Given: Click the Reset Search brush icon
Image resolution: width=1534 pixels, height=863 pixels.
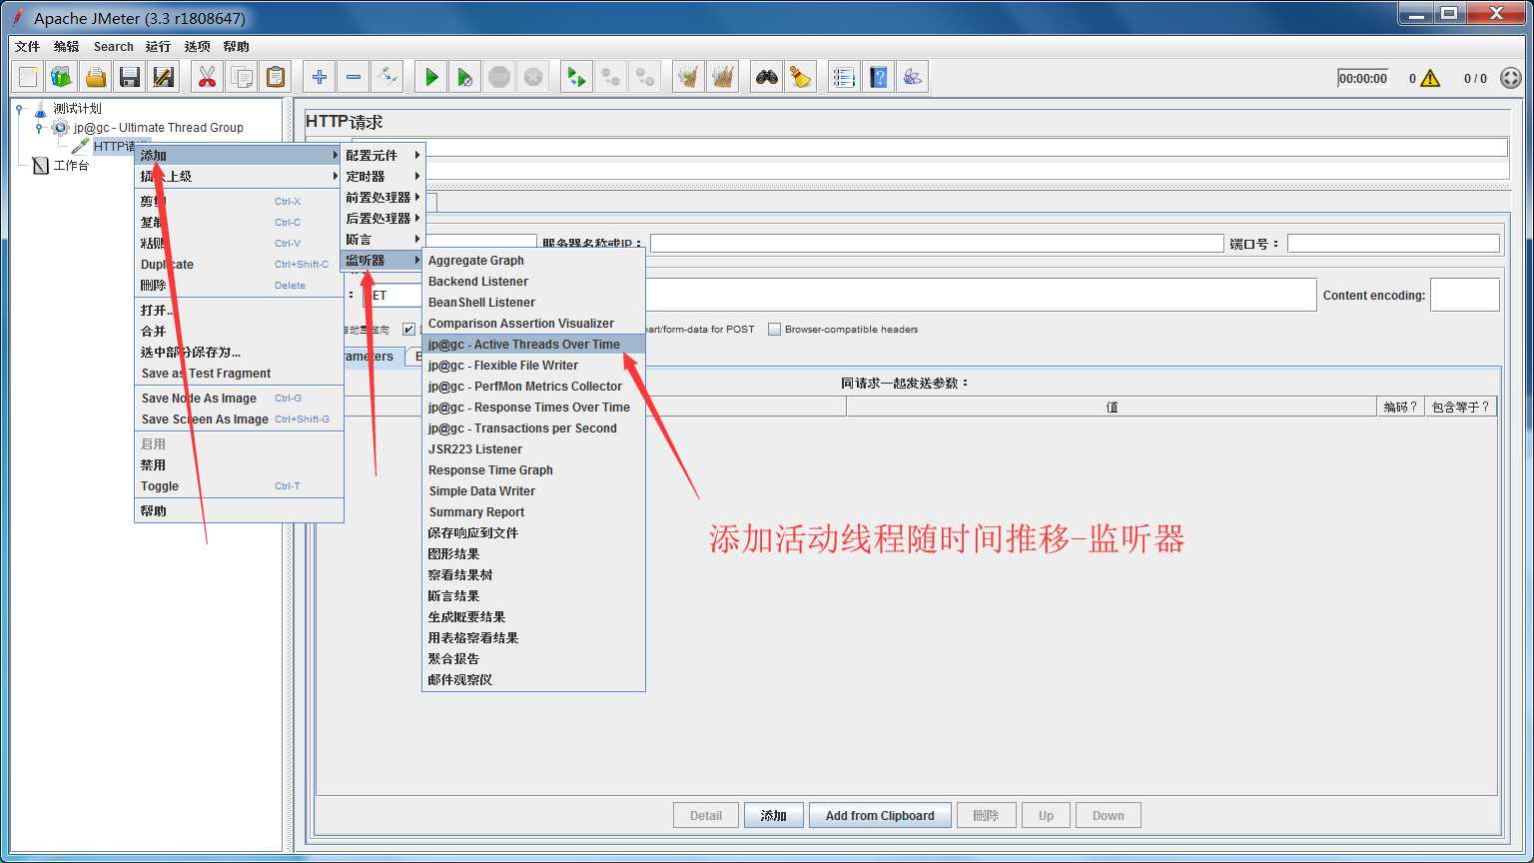Looking at the screenshot, I should pos(801,77).
